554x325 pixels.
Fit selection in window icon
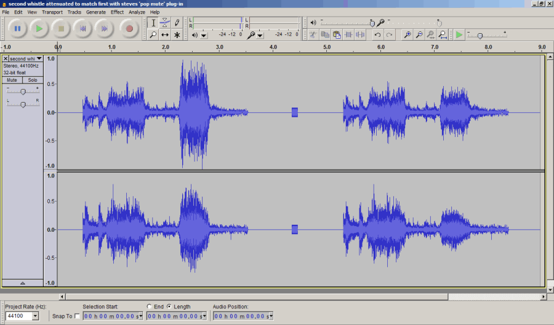[x=431, y=34]
